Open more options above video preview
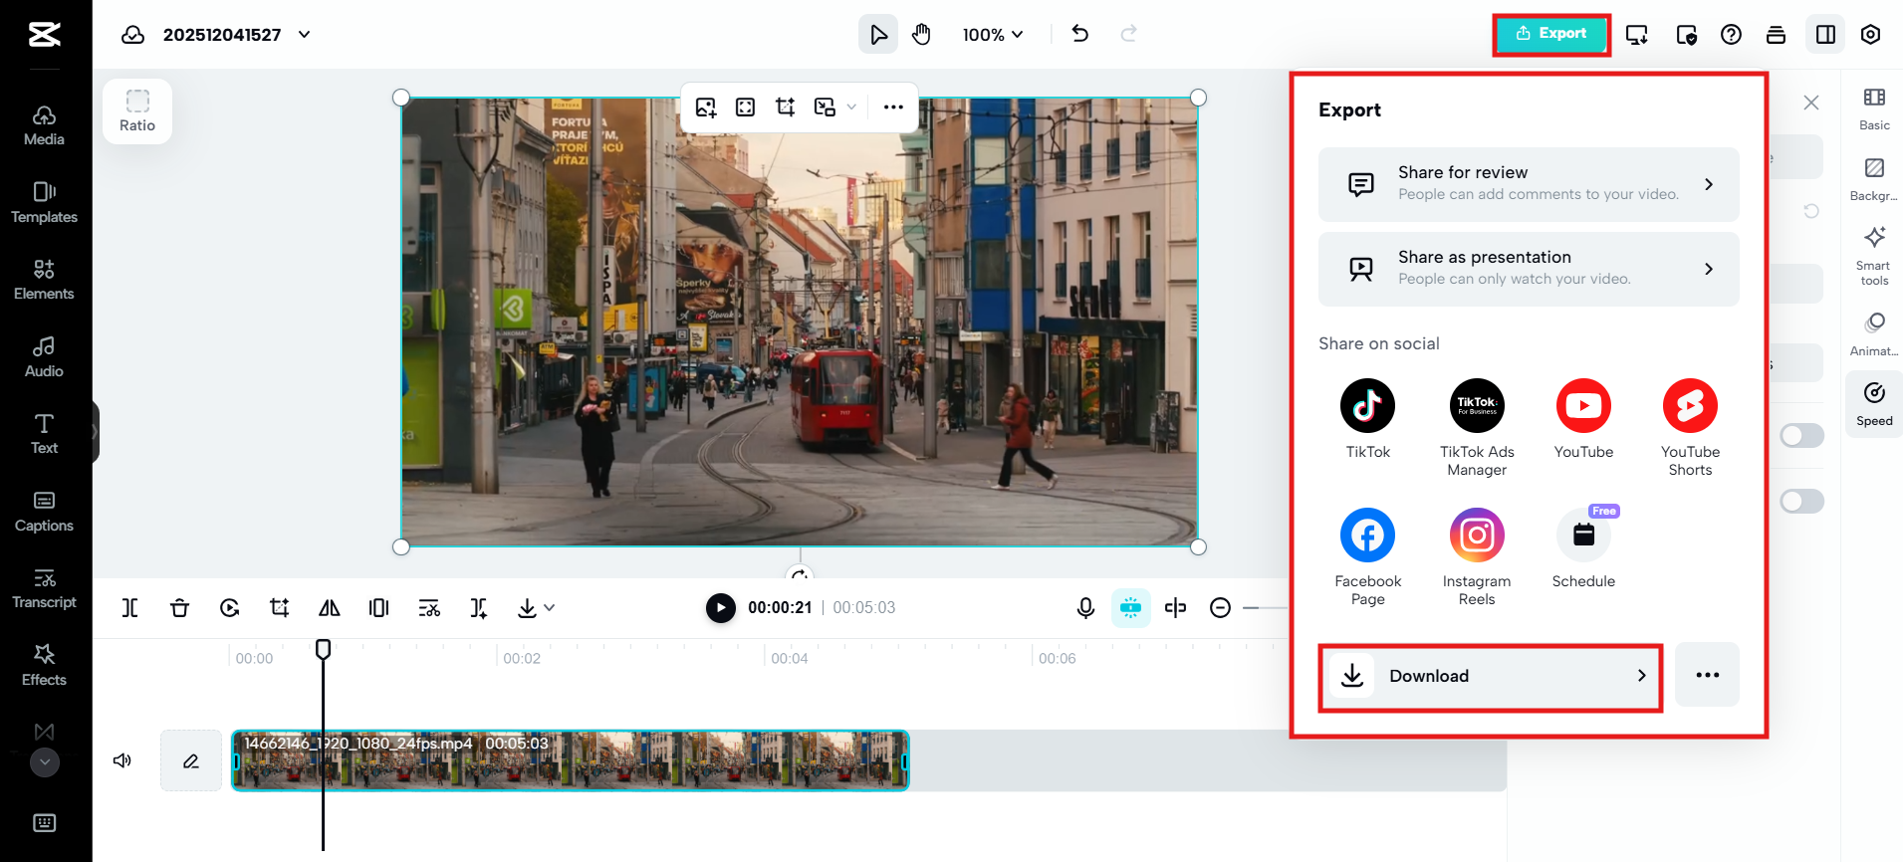The height and width of the screenshot is (862, 1903). point(893,107)
